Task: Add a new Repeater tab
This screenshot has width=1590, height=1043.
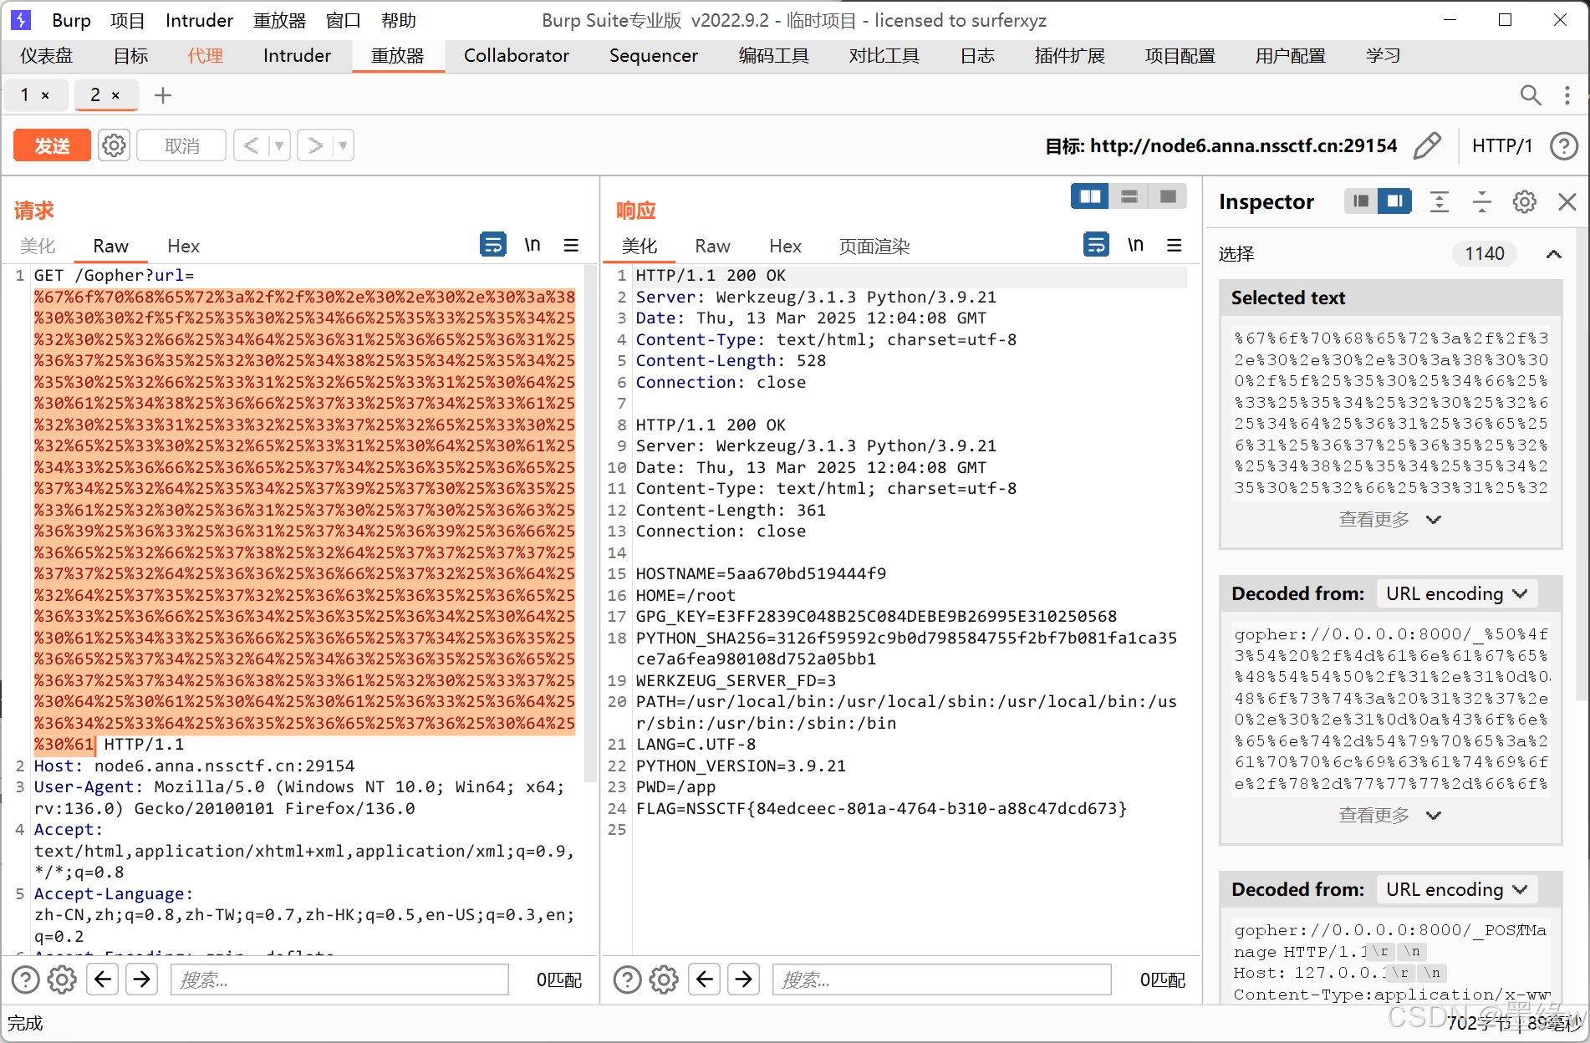Action: click(x=163, y=95)
